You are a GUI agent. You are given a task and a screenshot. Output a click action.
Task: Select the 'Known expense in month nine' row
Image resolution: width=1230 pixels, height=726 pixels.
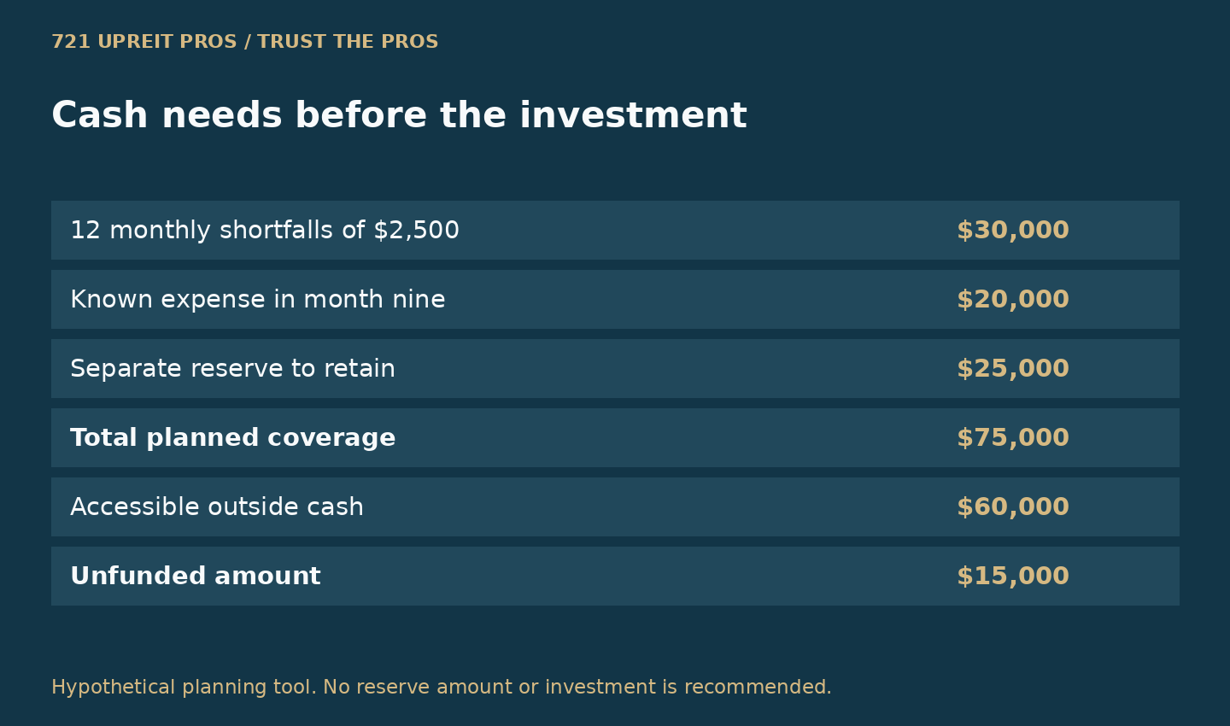pyautogui.click(x=615, y=300)
